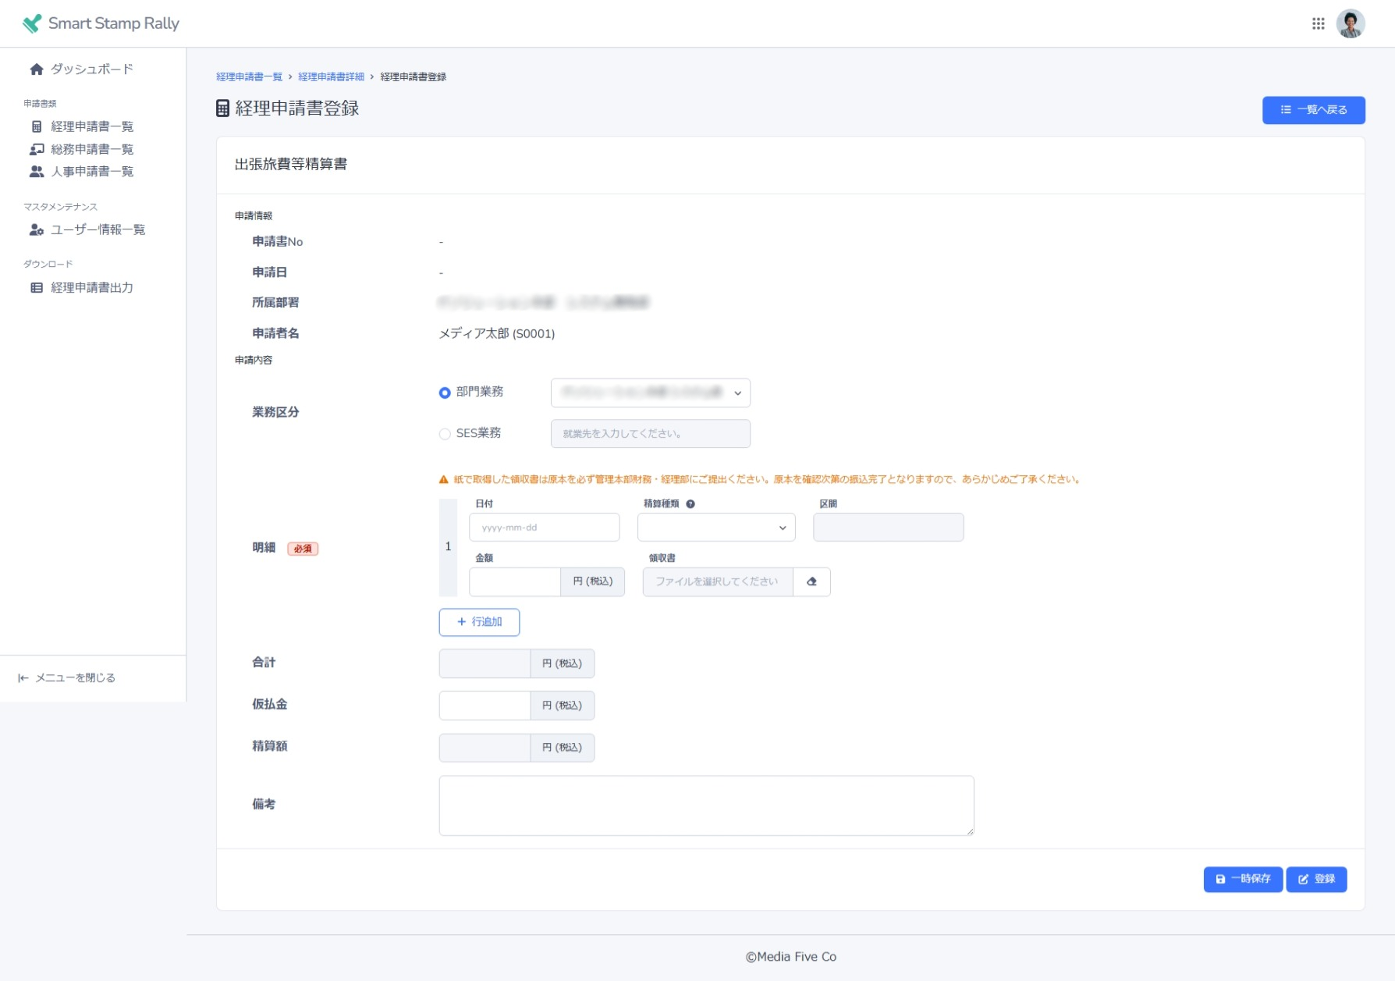Image resolution: width=1395 pixels, height=981 pixels.
Task: Go to ダッシュボード in the sidebar
Action: [x=91, y=69]
